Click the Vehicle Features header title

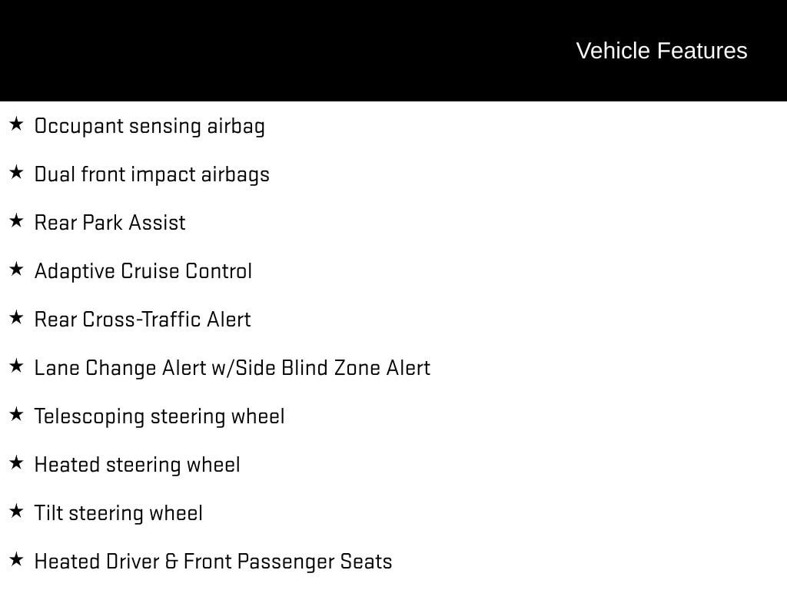point(661,51)
